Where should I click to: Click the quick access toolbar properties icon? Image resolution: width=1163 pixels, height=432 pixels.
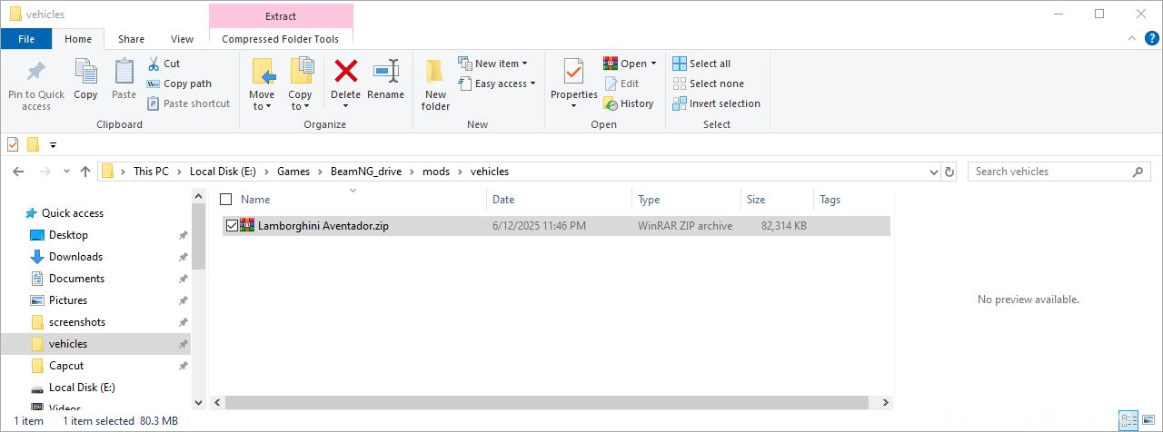click(x=13, y=144)
